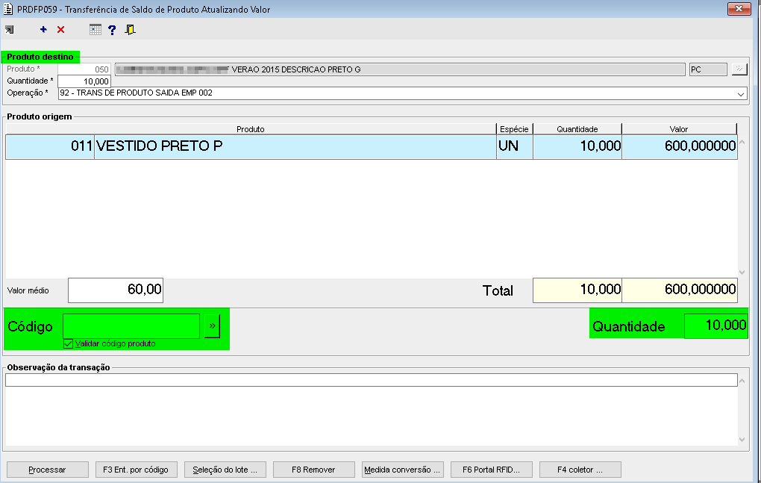The image size is (761, 483).
Task: Click the double-arrow button beside Código
Action: click(212, 325)
